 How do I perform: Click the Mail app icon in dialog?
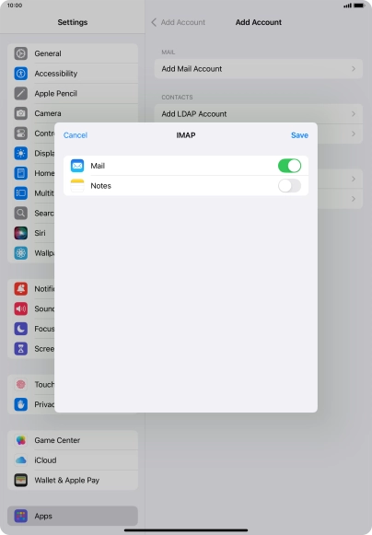click(x=77, y=166)
